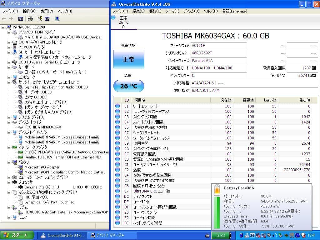Image resolution: width=320 pixels, height=240 pixels.
Task: Click the green battery level bar in BatteryBar
Action: click(217, 212)
